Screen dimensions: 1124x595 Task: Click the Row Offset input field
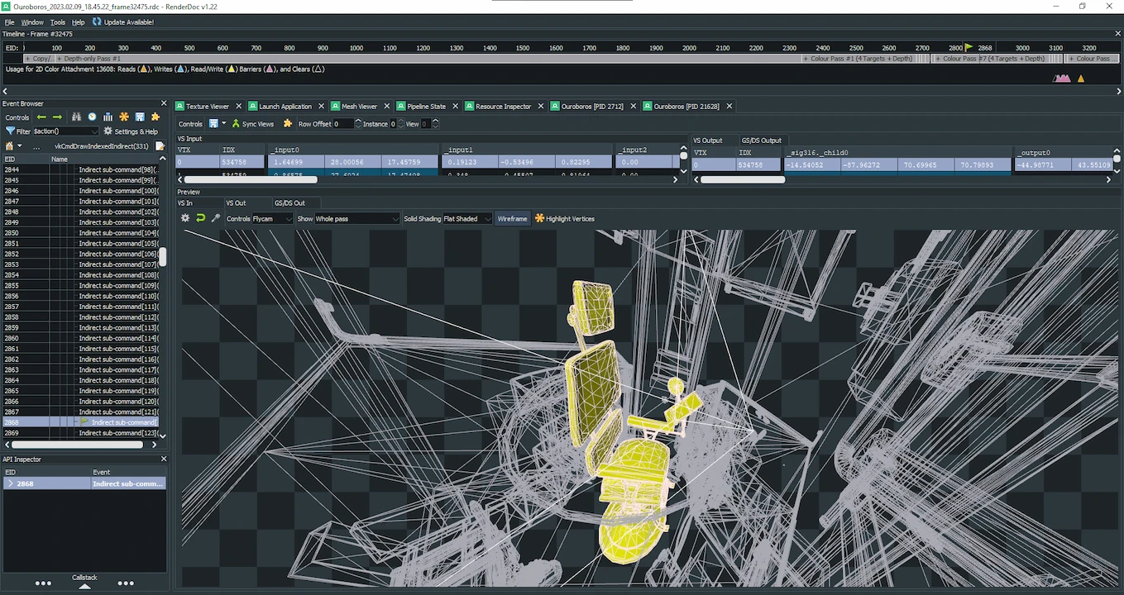point(342,124)
